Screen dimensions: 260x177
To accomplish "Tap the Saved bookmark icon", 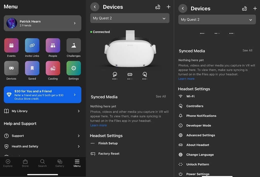I will [32, 68].
